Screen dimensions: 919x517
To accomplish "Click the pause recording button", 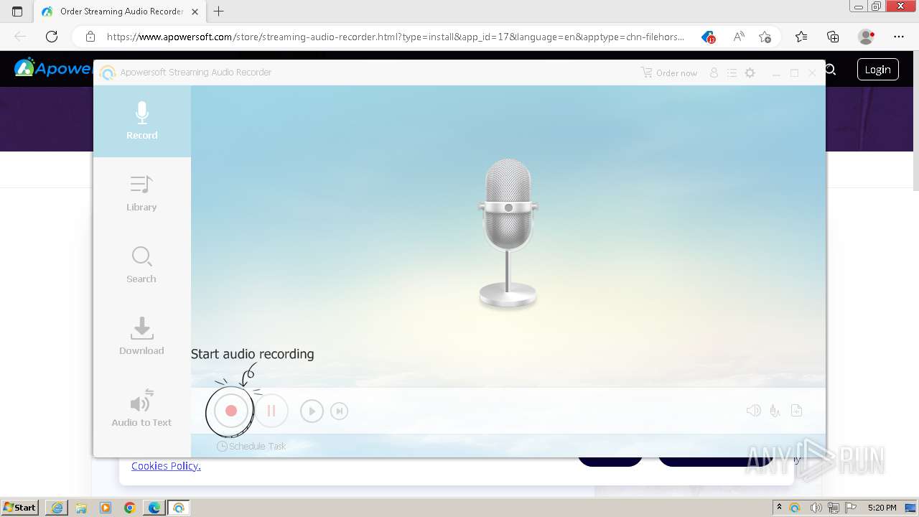I will click(x=271, y=411).
